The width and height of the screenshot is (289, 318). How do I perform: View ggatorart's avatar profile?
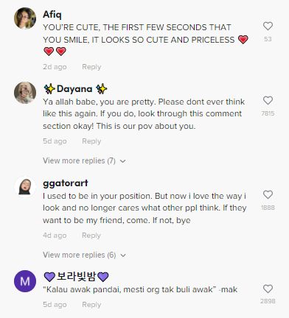(x=25, y=187)
